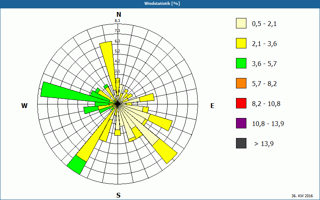Click the dark gray > 13,9 legend swatch

tap(241, 143)
